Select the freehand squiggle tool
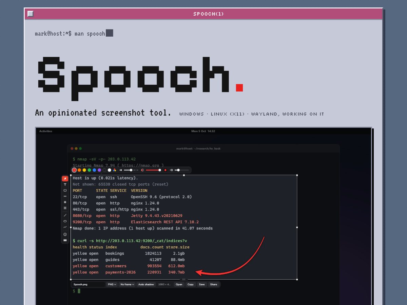The height and width of the screenshot is (305, 407). (x=65, y=227)
